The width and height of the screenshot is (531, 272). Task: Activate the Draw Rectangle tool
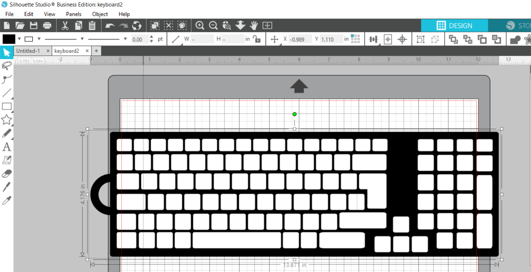[7, 106]
